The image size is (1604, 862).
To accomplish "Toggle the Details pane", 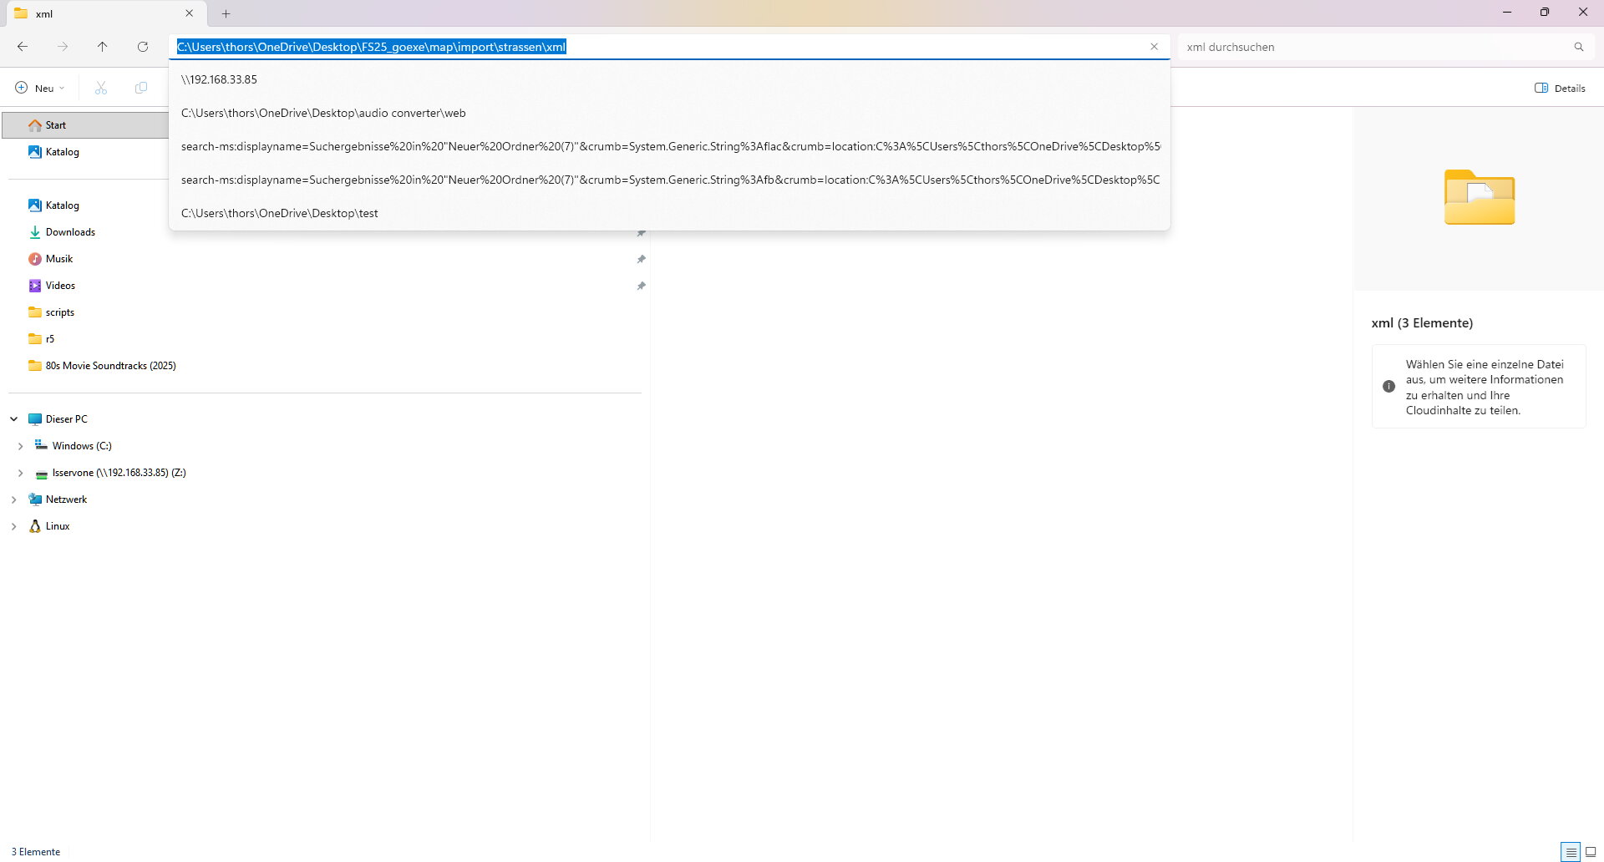I will pos(1560,88).
